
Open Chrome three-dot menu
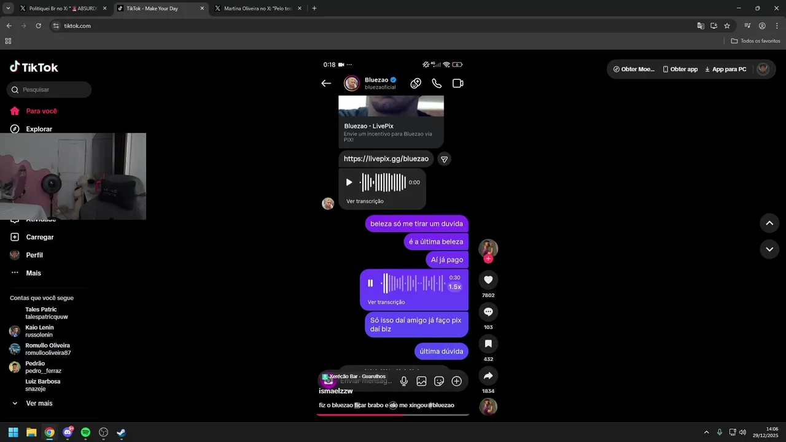point(776,26)
